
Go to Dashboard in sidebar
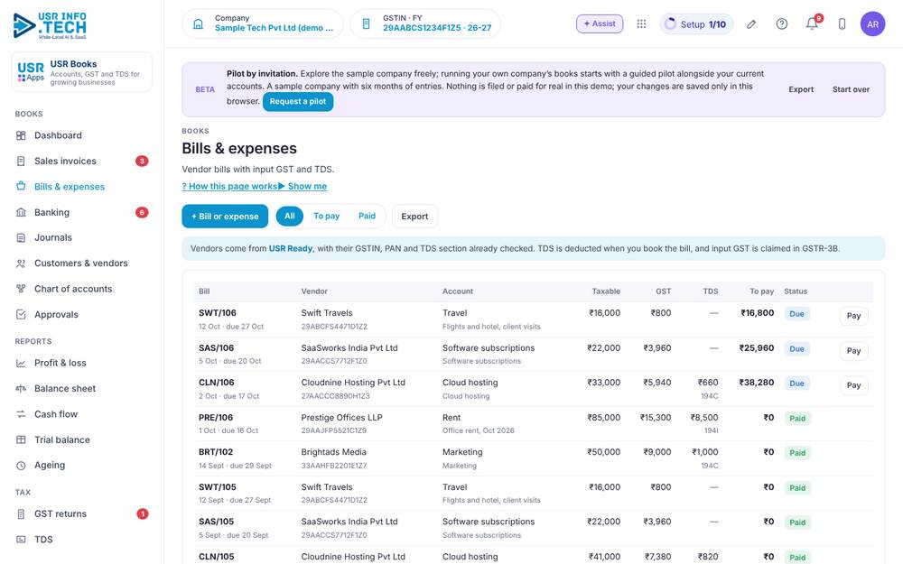(x=82, y=135)
